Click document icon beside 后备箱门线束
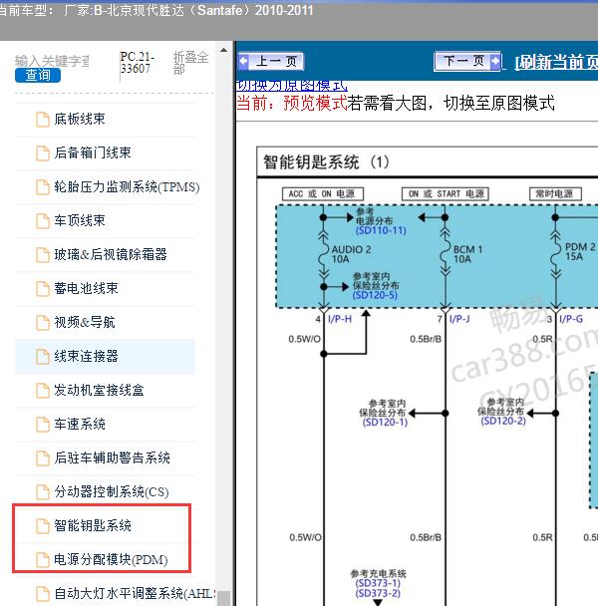The width and height of the screenshot is (598, 606). click(x=43, y=153)
